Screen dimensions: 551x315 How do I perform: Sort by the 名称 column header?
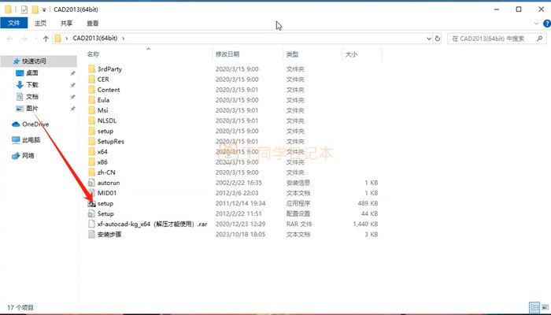click(93, 54)
